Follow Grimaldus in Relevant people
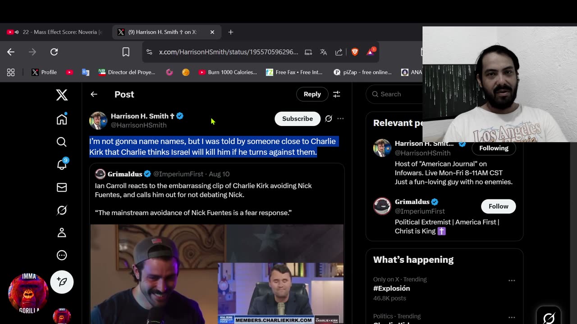 click(x=498, y=206)
